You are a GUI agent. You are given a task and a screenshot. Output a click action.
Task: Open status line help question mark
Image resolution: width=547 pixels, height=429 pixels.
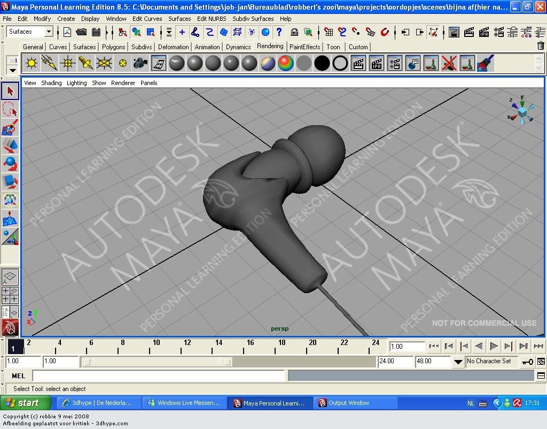click(x=279, y=32)
